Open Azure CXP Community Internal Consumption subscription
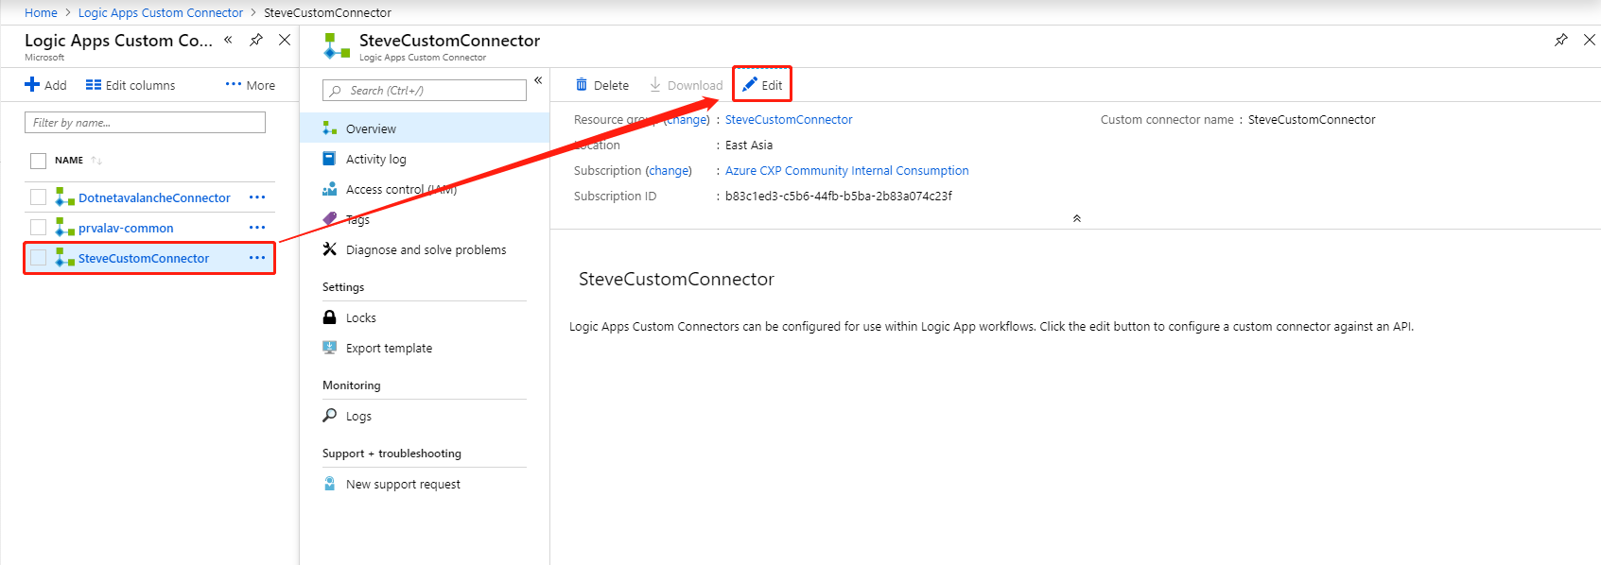This screenshot has width=1601, height=565. [847, 171]
